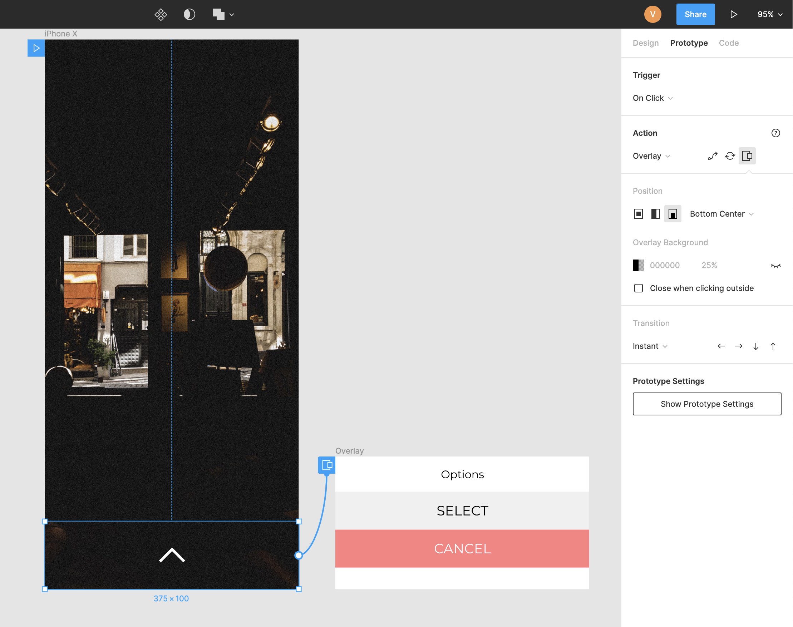Click the 25% opacity input field
The image size is (793, 627).
click(x=709, y=265)
